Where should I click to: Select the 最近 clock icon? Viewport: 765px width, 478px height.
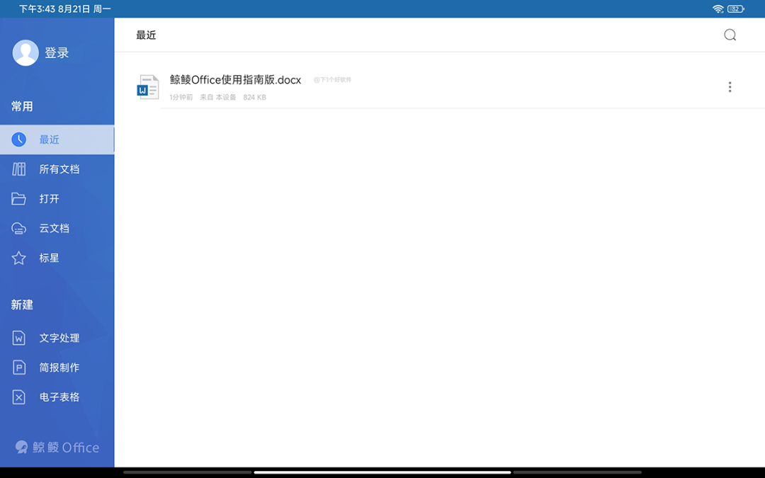[x=19, y=140]
